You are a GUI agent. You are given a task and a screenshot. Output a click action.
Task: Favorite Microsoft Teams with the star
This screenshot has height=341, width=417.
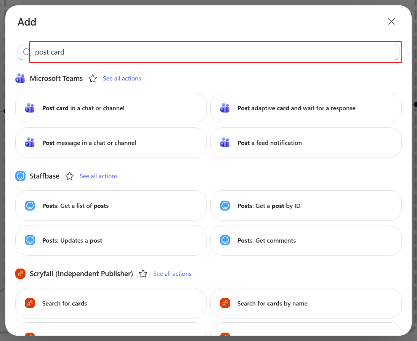93,79
